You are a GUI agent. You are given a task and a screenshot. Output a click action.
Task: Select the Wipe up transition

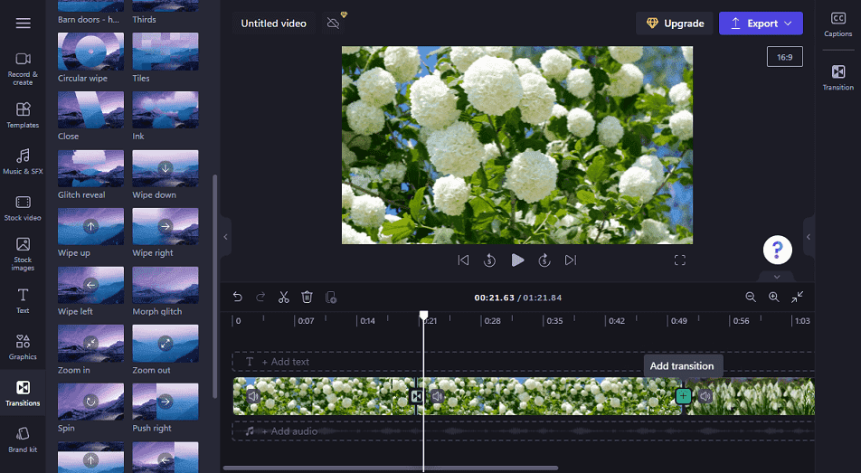(90, 226)
